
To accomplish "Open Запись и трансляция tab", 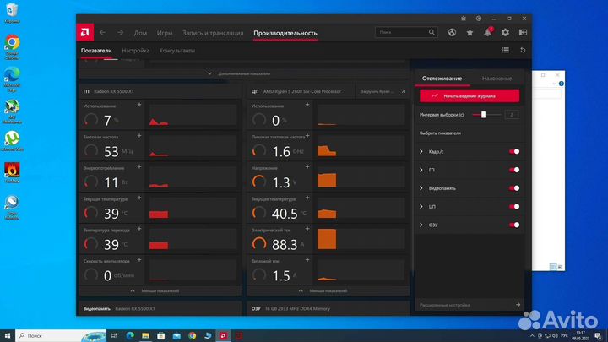I will coord(213,33).
